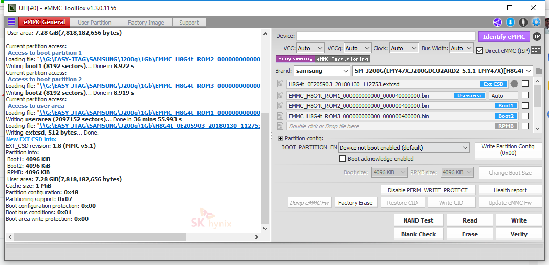Click into the Device text field

(386, 36)
